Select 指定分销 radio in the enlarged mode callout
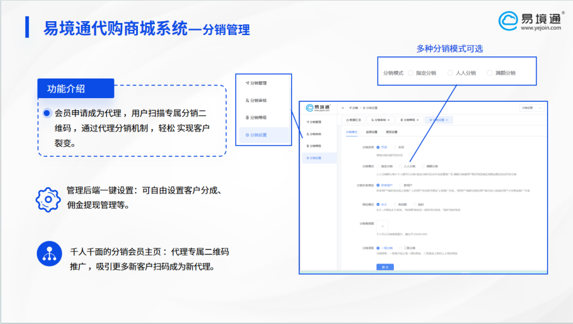The height and width of the screenshot is (324, 573). pos(410,73)
